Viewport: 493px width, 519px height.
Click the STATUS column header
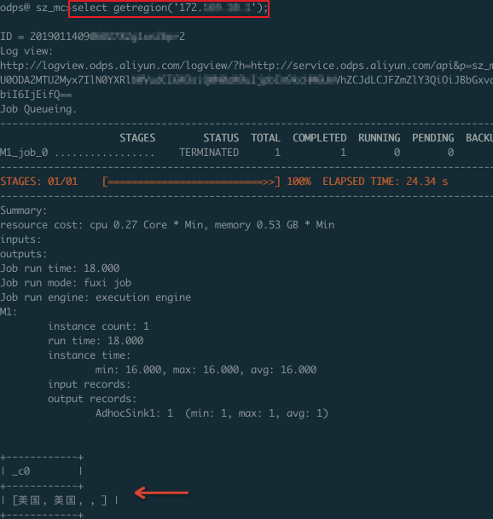(x=221, y=138)
